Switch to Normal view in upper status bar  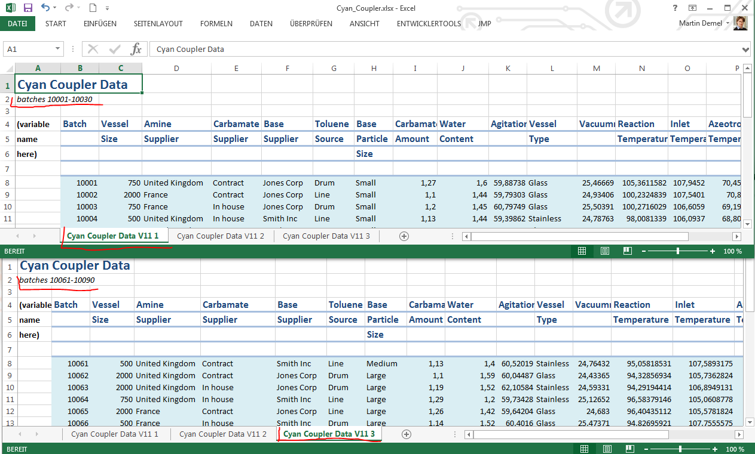pos(582,251)
